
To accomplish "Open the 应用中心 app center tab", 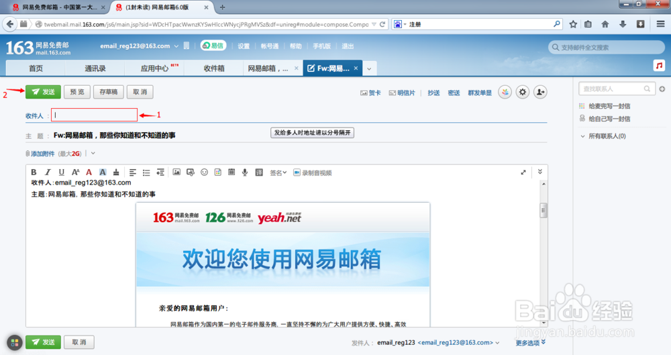I will 154,68.
